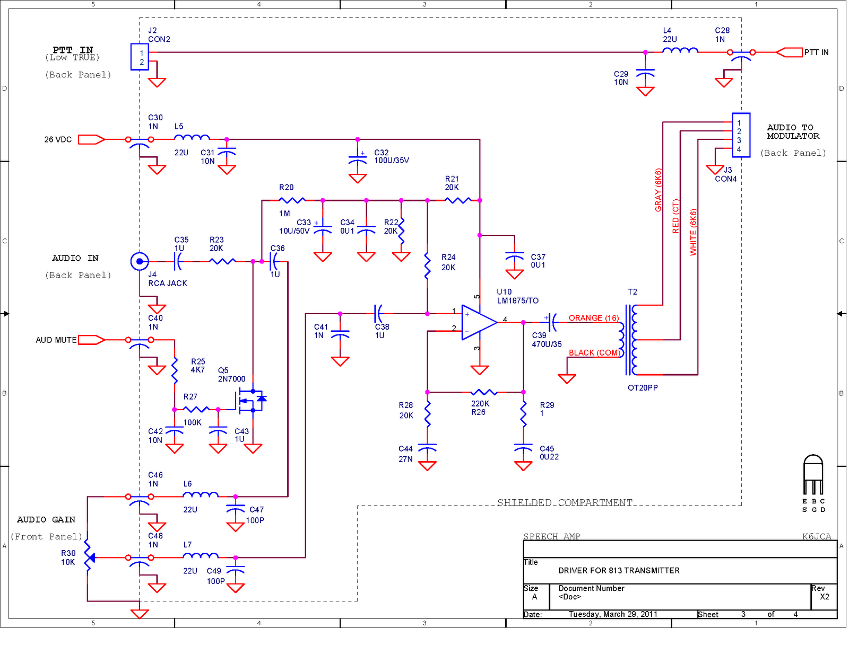
Task: Select the 'SPEECH AMP' label
Action: (552, 536)
